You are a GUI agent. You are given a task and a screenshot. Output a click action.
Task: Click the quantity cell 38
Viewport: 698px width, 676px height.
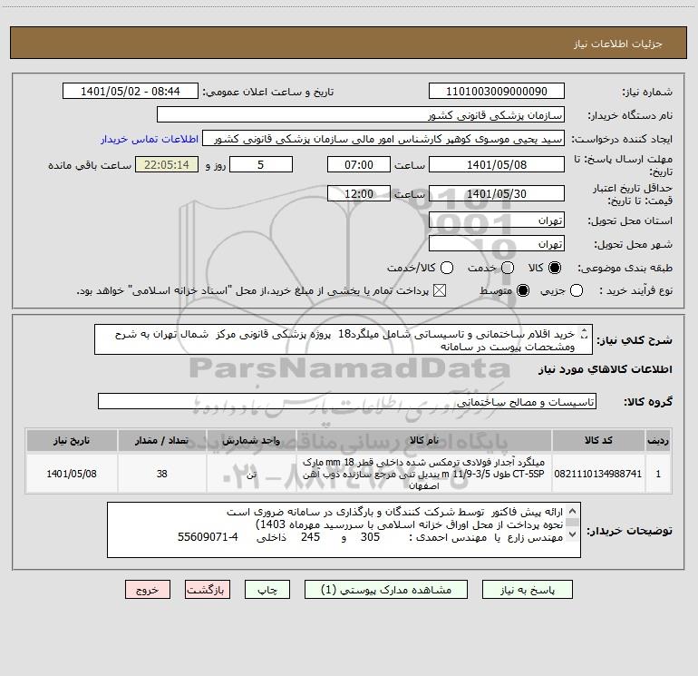(162, 474)
